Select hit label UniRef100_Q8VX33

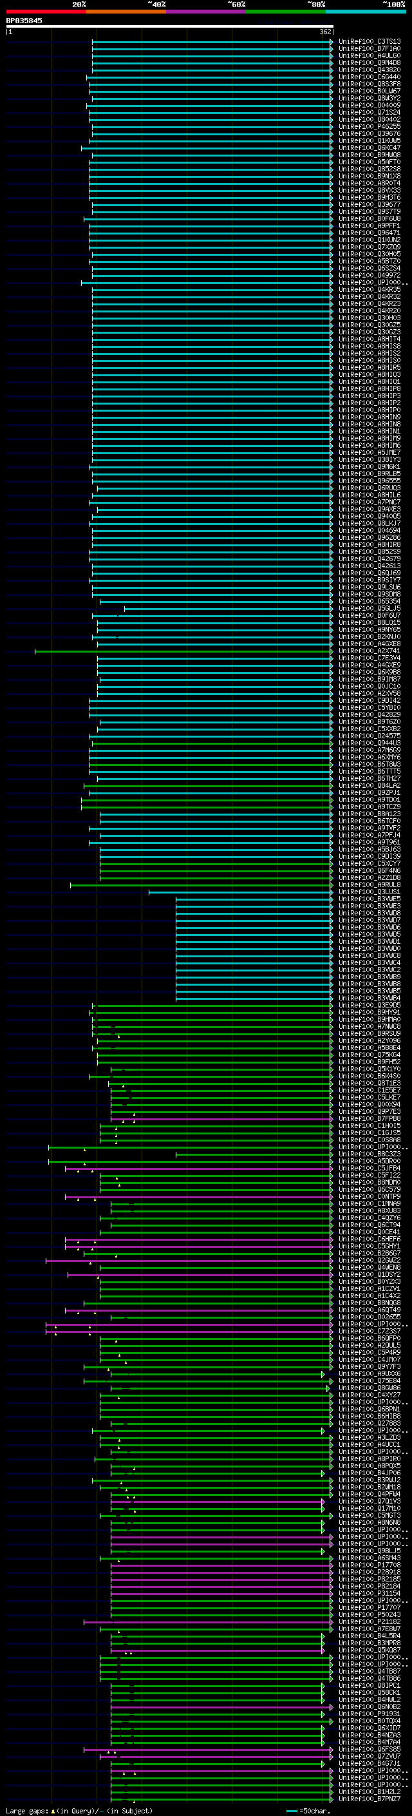point(370,190)
